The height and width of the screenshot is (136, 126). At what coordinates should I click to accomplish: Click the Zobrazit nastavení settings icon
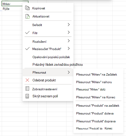[x=27, y=88]
